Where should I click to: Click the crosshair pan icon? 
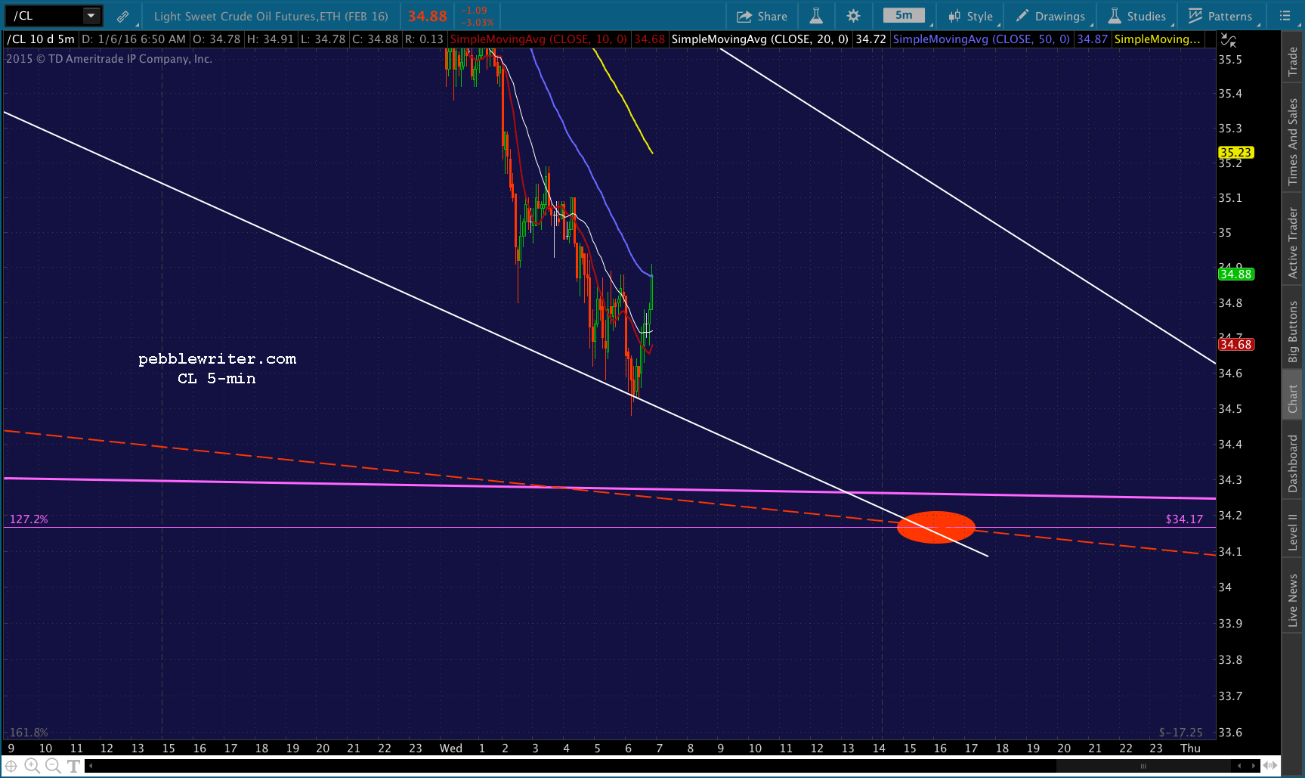click(x=11, y=766)
